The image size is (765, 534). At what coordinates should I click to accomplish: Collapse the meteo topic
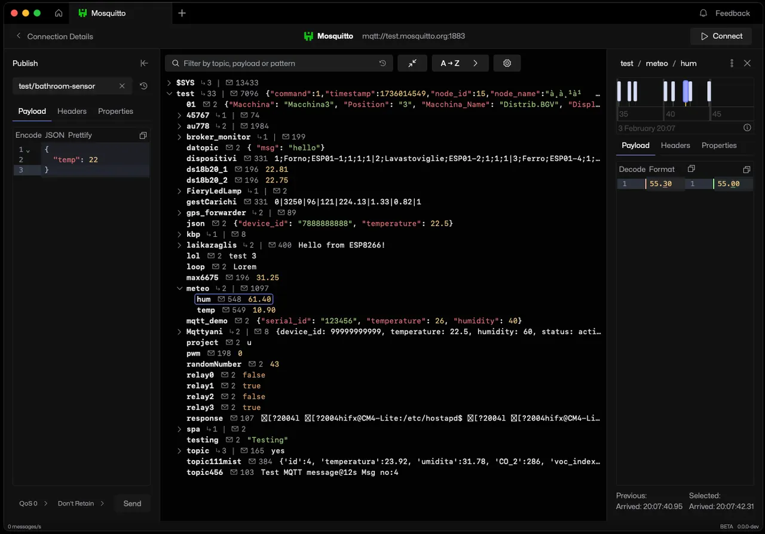(179, 289)
